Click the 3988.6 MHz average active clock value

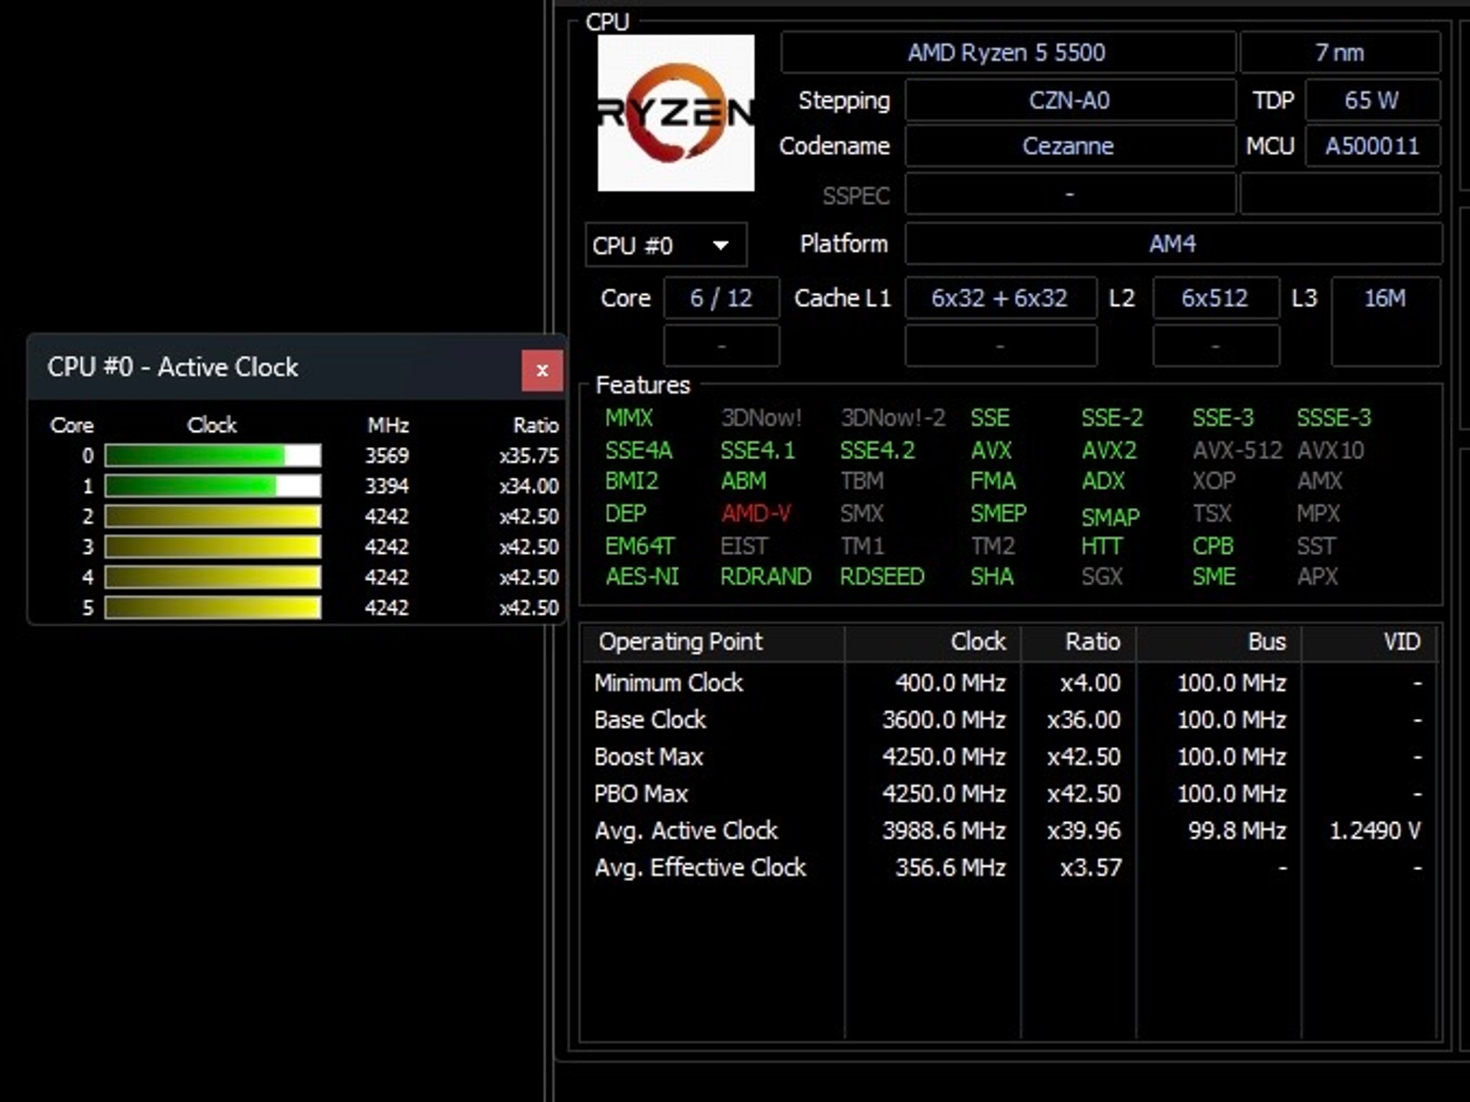(x=944, y=831)
